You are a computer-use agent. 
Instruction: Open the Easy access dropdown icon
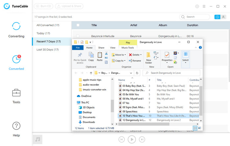coord(156,57)
